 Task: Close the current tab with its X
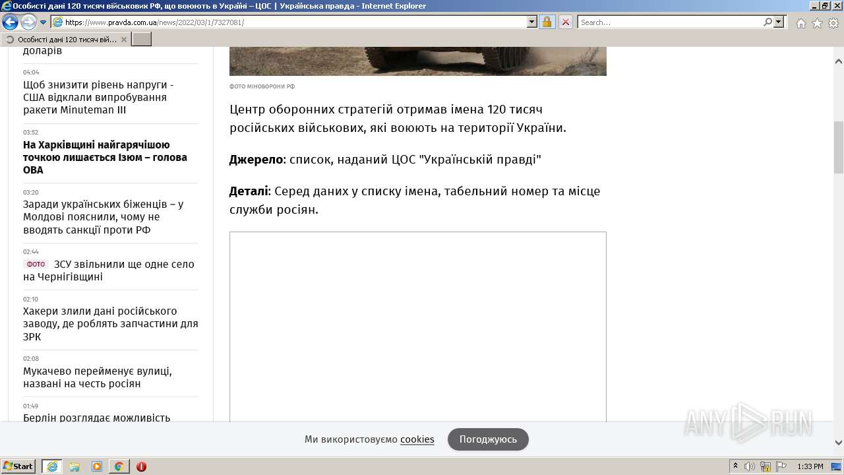tap(123, 40)
